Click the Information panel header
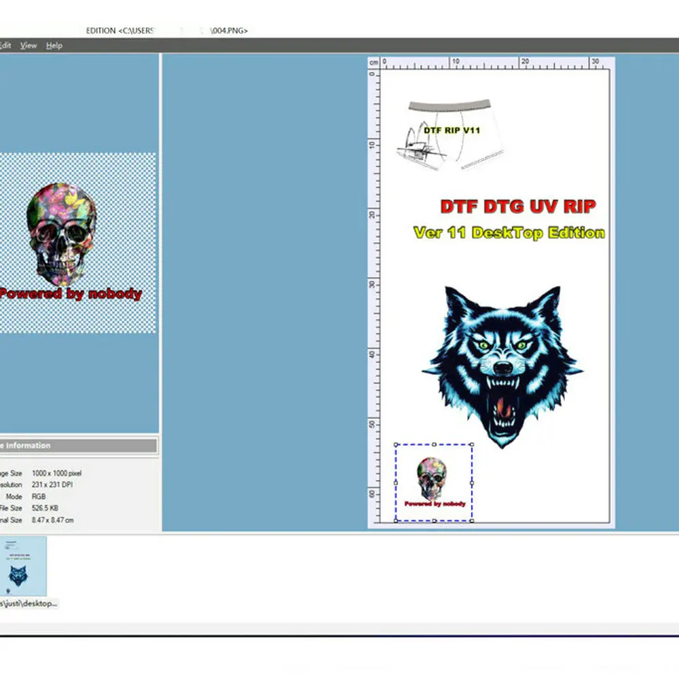Image resolution: width=679 pixels, height=679 pixels. coord(78,445)
